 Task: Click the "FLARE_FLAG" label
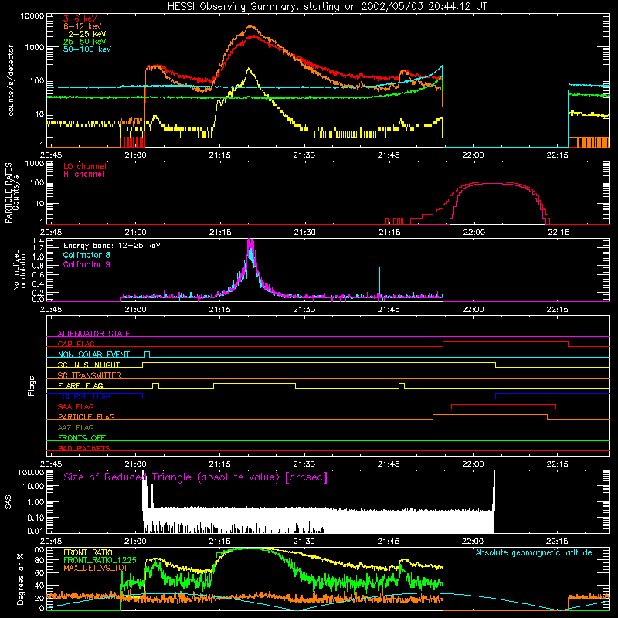click(80, 385)
